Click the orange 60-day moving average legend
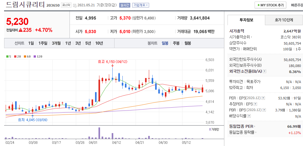 pyautogui.click(x=27, y=57)
